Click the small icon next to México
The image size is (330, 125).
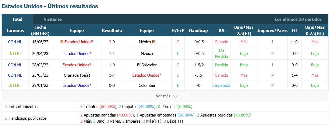coord(154,42)
